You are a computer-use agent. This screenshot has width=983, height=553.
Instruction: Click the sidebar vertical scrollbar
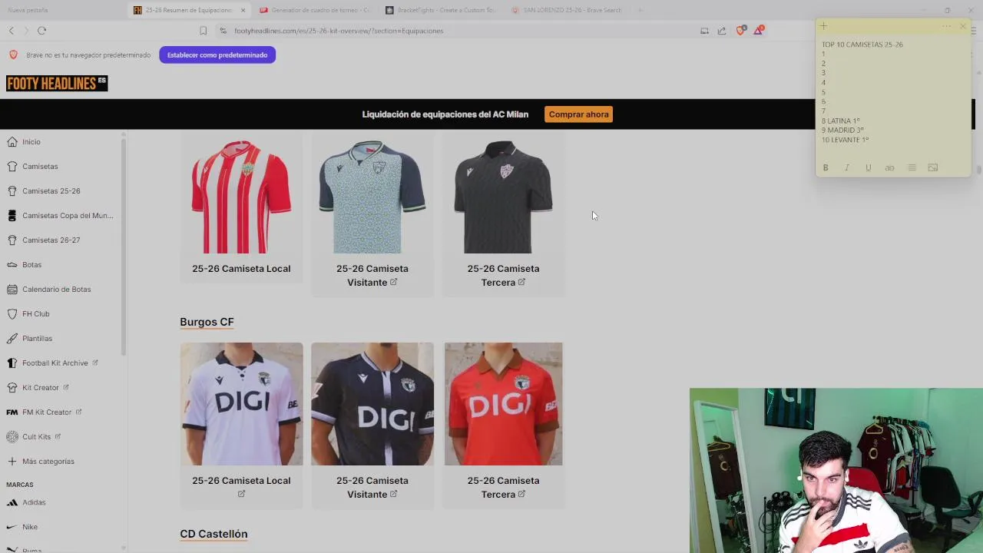point(123,246)
